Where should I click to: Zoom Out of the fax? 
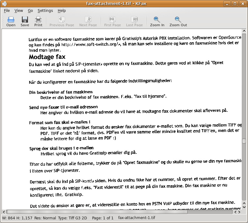click(178, 21)
